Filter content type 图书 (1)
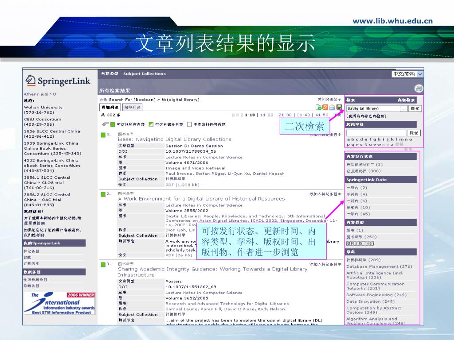 click(355, 230)
